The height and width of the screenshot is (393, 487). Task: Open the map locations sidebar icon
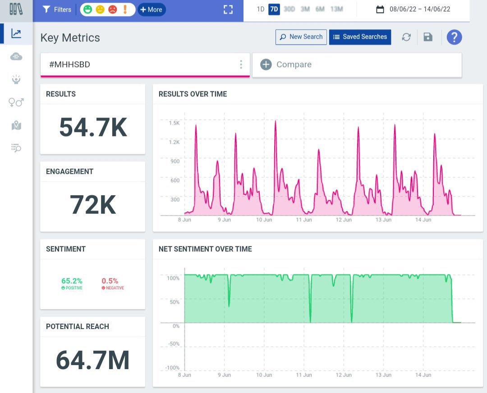[x=16, y=125]
